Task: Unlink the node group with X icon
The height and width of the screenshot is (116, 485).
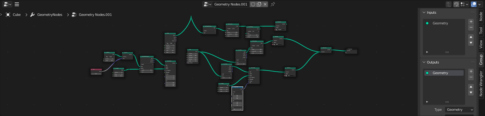Action: tap(265, 4)
